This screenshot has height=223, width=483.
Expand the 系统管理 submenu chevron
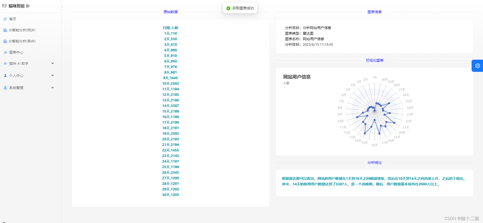[x=53, y=88]
